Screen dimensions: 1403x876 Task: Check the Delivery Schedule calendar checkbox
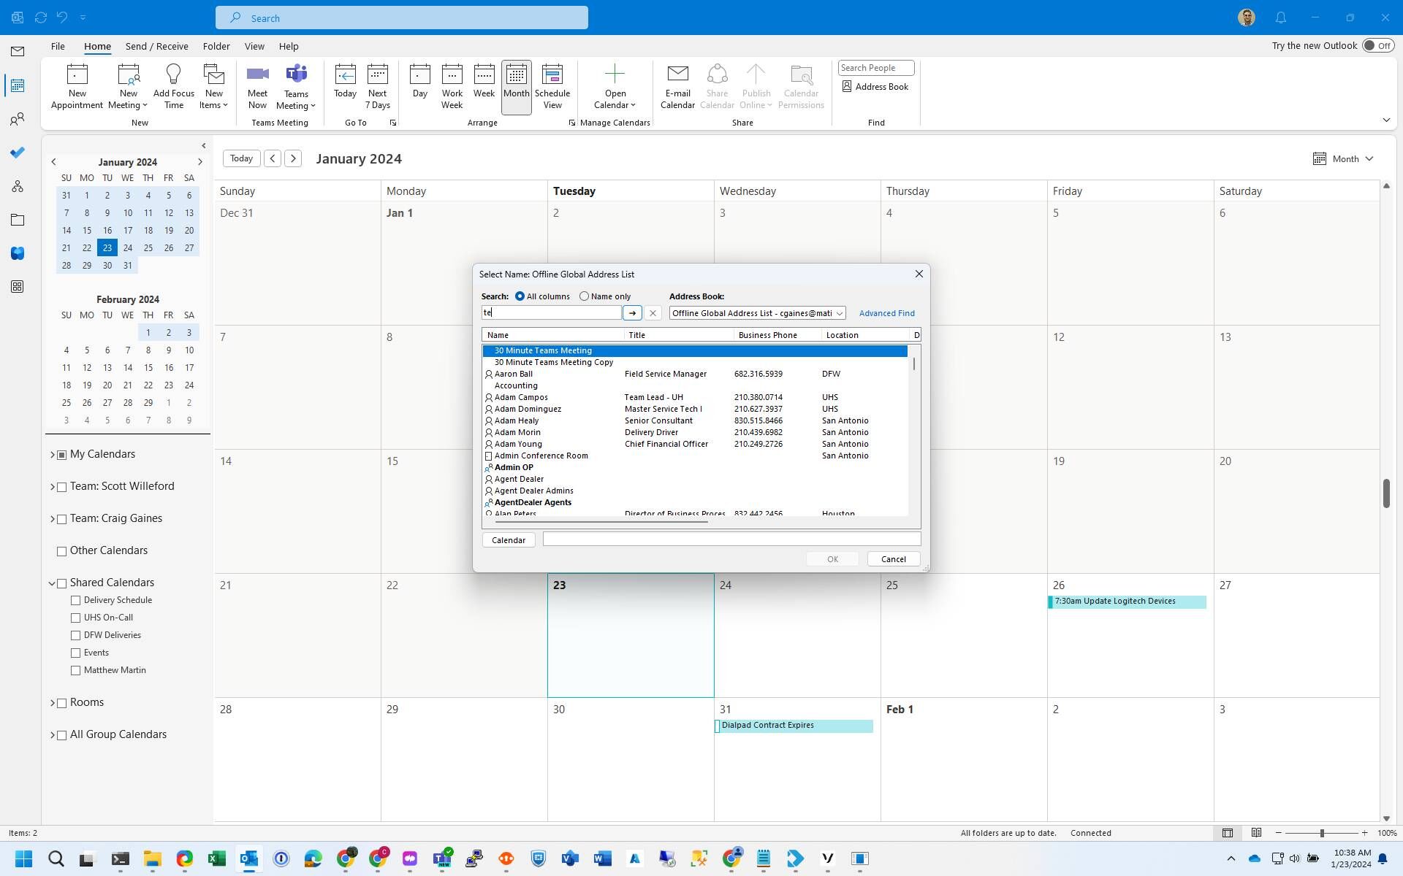point(75,600)
